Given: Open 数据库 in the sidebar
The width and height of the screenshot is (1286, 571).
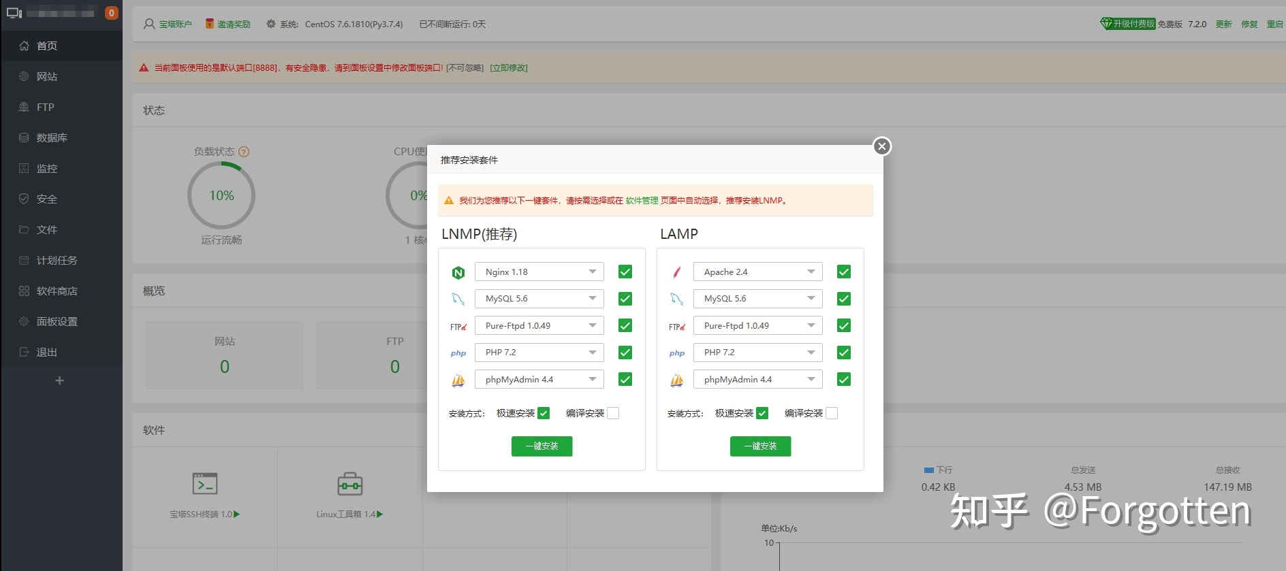Looking at the screenshot, I should pos(61,137).
